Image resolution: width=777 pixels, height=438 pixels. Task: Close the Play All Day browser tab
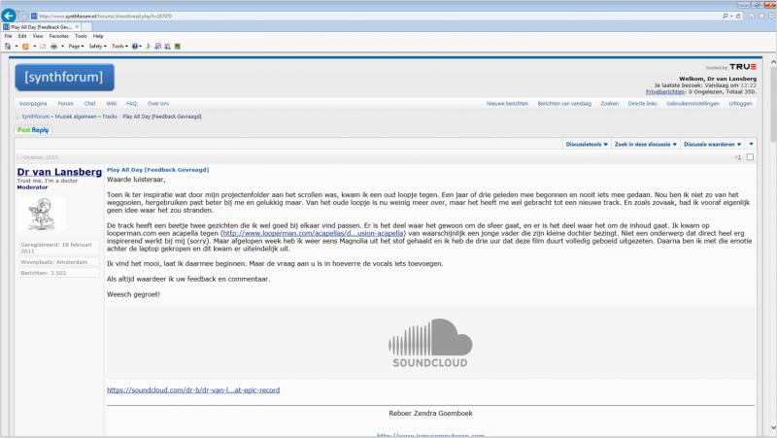(78, 27)
